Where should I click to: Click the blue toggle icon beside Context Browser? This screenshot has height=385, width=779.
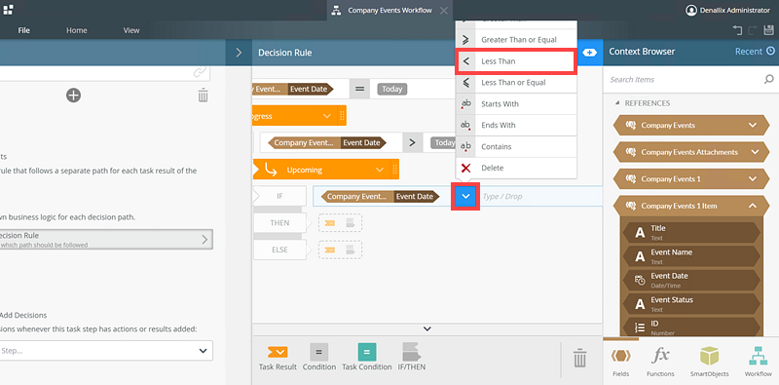pyautogui.click(x=589, y=53)
